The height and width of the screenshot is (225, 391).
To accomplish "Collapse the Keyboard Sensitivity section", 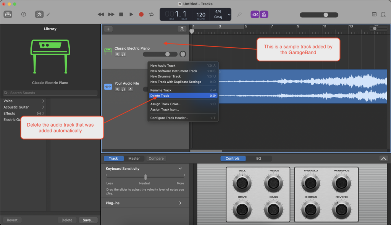I will click(180, 169).
